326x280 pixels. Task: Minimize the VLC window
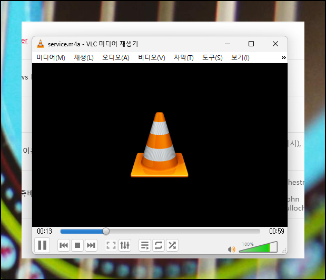point(228,44)
